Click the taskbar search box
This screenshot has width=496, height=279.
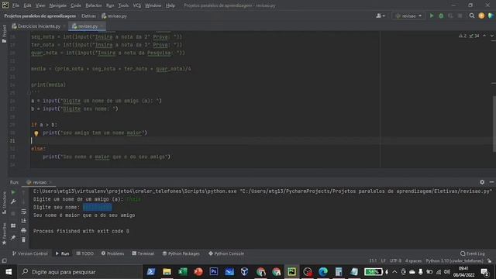[80, 272]
